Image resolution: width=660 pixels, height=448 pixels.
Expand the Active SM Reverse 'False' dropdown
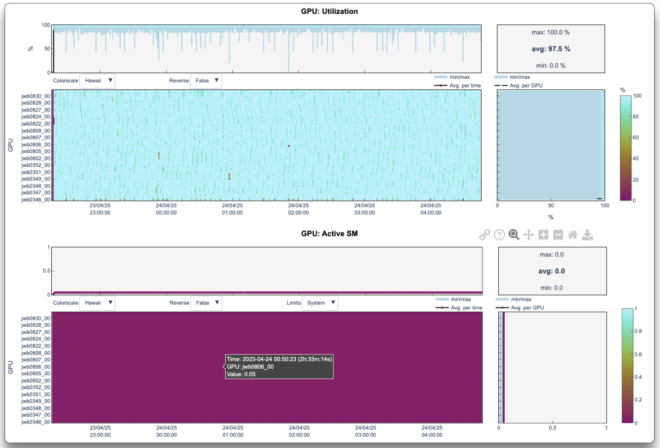pos(206,303)
